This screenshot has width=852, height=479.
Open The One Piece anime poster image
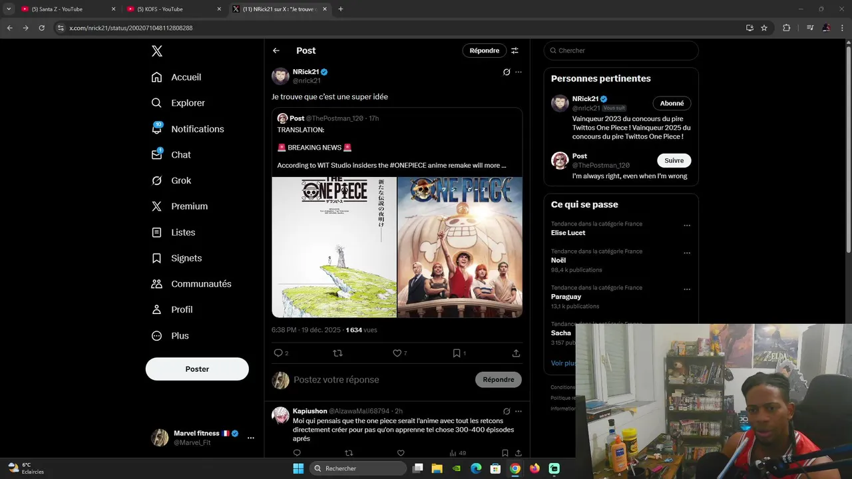coord(334,247)
